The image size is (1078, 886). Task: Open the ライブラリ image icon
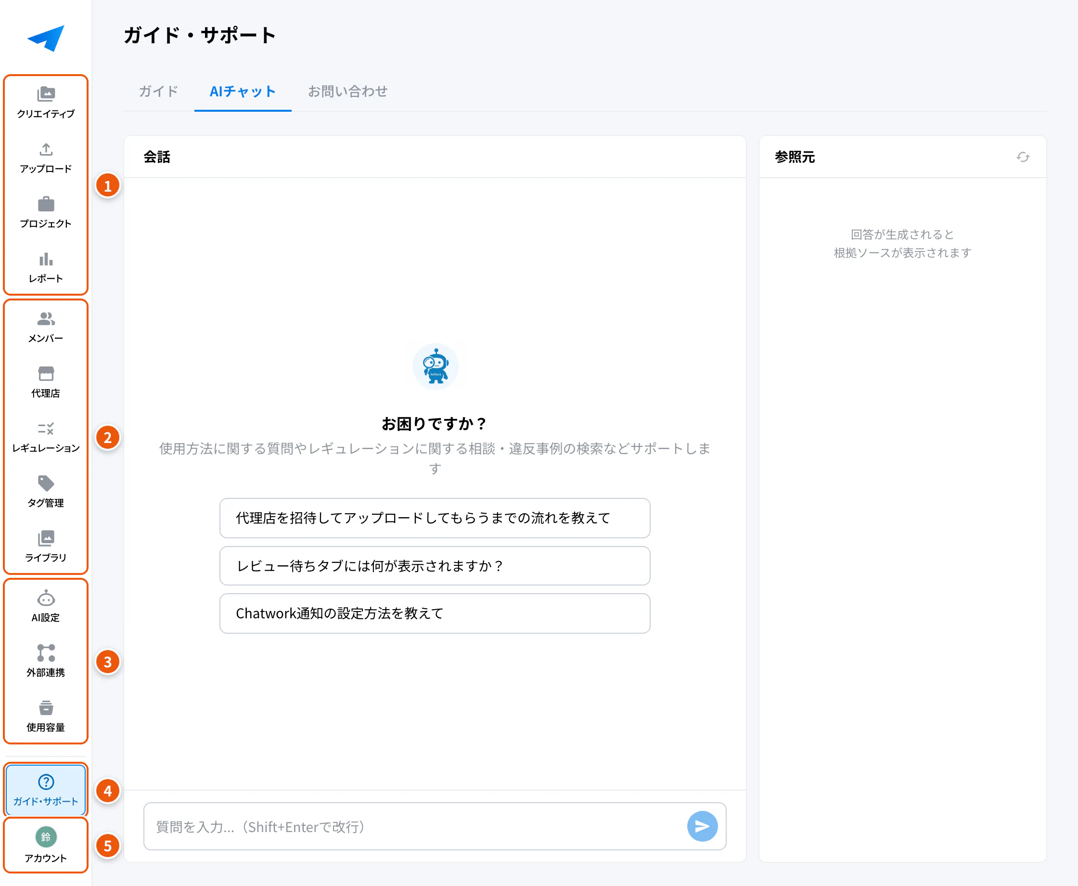click(x=46, y=538)
